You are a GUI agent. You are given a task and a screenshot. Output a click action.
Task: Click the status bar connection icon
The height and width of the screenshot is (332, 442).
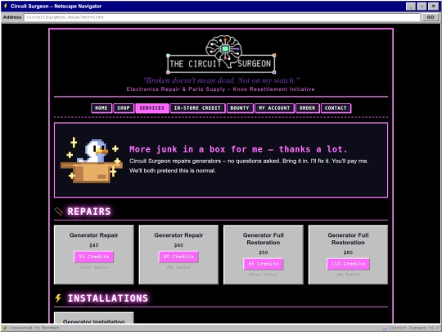click(x=5, y=328)
